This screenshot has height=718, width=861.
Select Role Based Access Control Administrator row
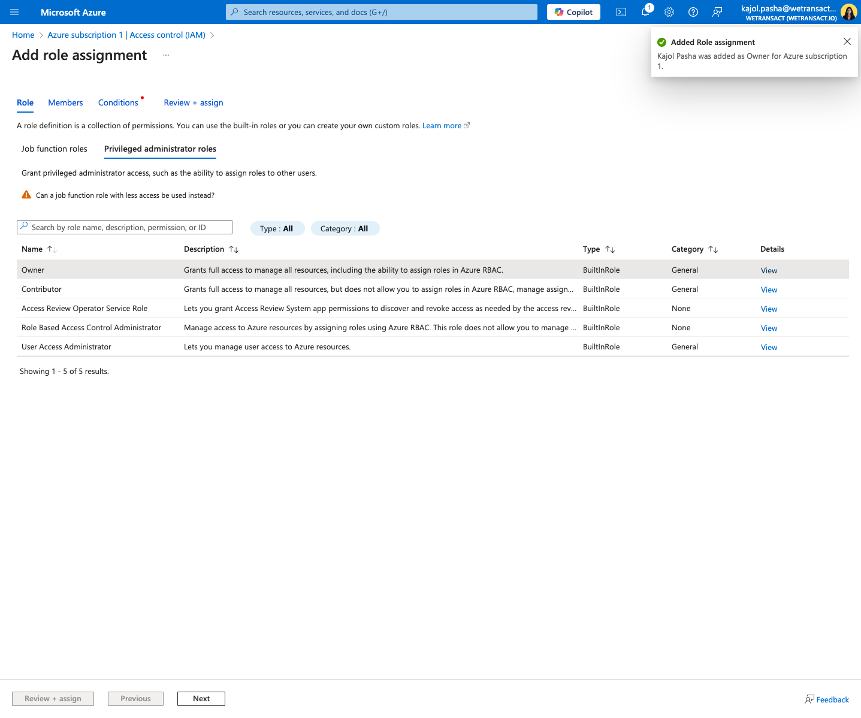click(x=433, y=327)
